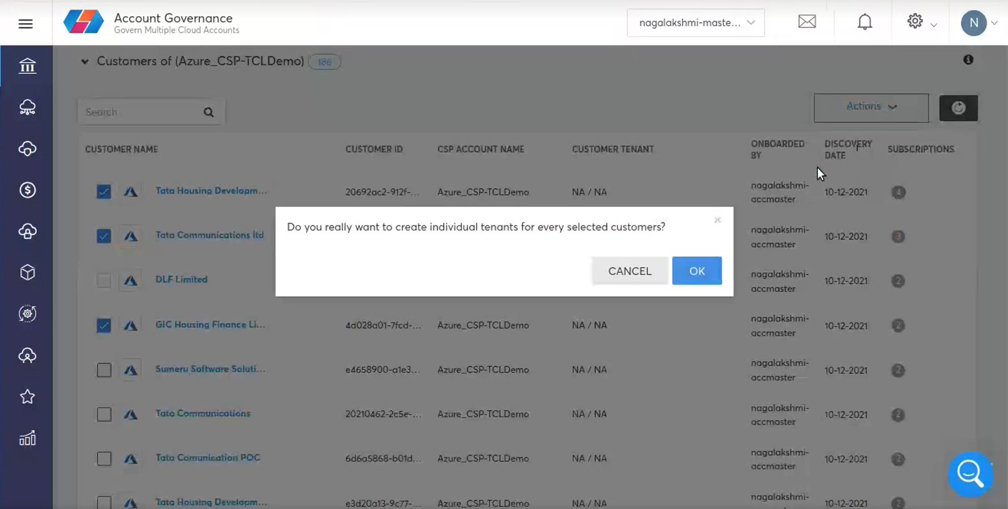Click customer ID 20692ac2-912f cell

pyautogui.click(x=383, y=192)
